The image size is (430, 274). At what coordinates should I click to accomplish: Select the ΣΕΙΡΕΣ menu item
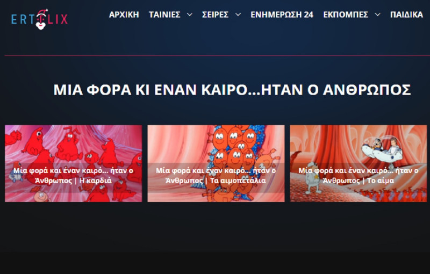pos(216,15)
